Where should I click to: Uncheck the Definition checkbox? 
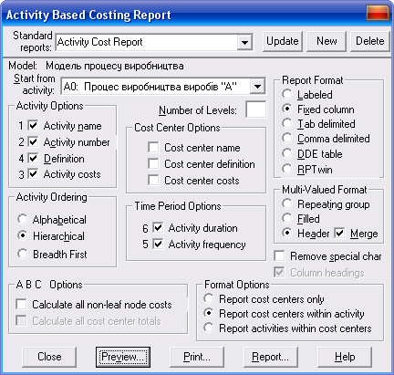coord(33,158)
